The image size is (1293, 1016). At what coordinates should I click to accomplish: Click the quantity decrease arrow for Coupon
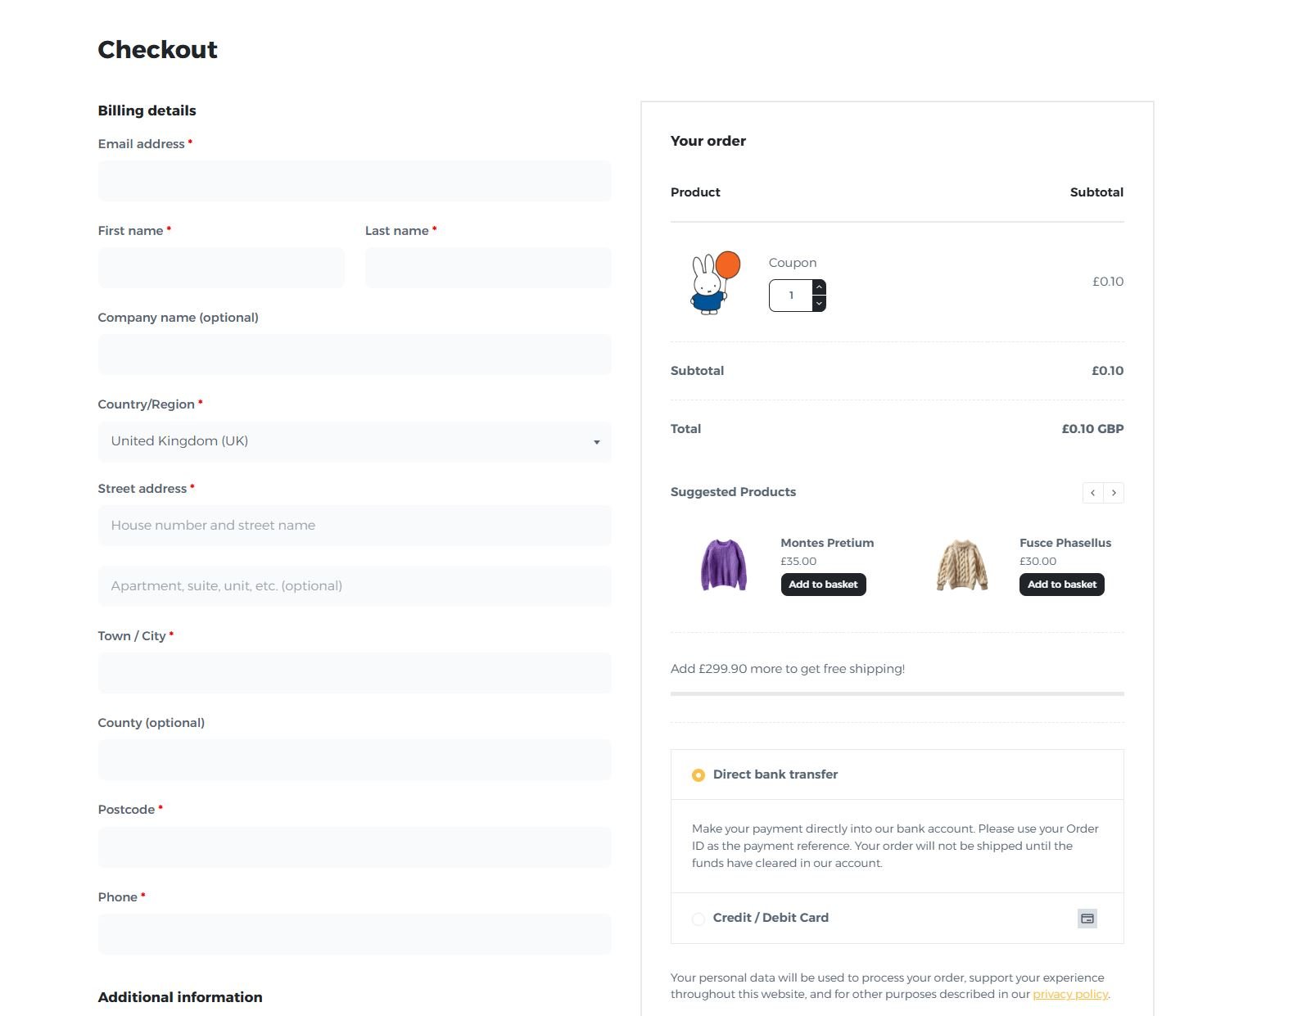point(819,304)
